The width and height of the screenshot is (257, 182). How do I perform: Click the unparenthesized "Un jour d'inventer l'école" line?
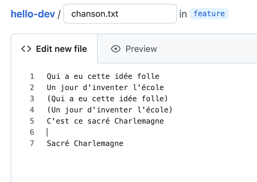tap(105, 88)
